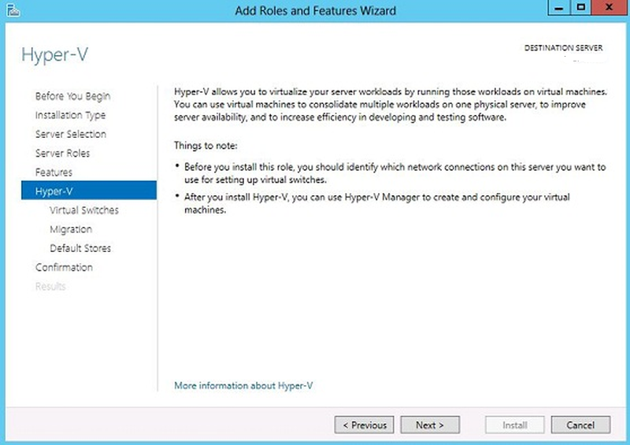
Task: Click the greyed-out Results step
Action: tap(50, 287)
